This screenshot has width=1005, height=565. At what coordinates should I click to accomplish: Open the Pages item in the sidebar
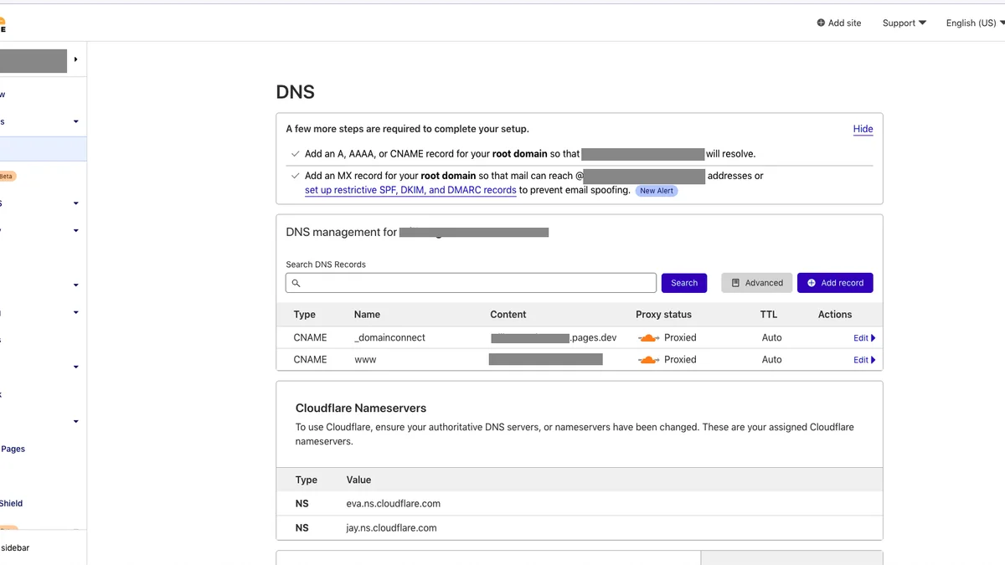point(13,449)
